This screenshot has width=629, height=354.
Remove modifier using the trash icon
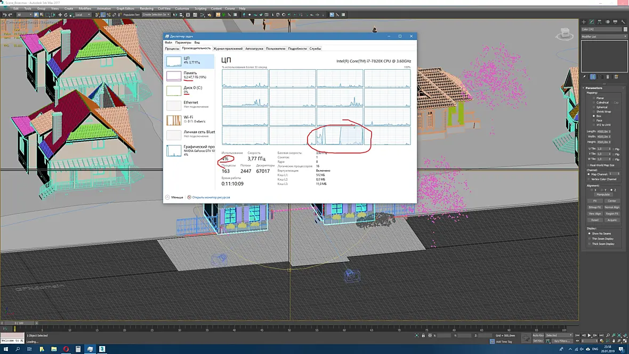[608, 77]
